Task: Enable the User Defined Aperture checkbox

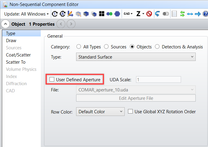Action: (52, 79)
